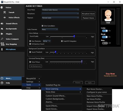Click the Microphone icon in sidebar
Screen dimensions: 123x111
click(x=2, y=49)
